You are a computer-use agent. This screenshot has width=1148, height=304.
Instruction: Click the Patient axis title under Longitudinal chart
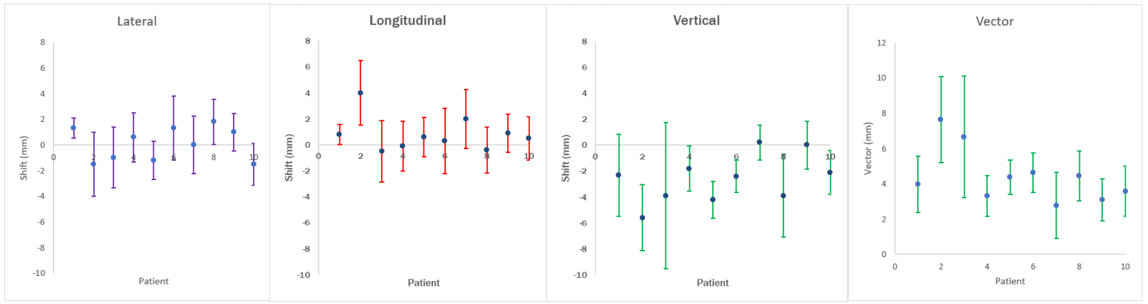pos(423,283)
